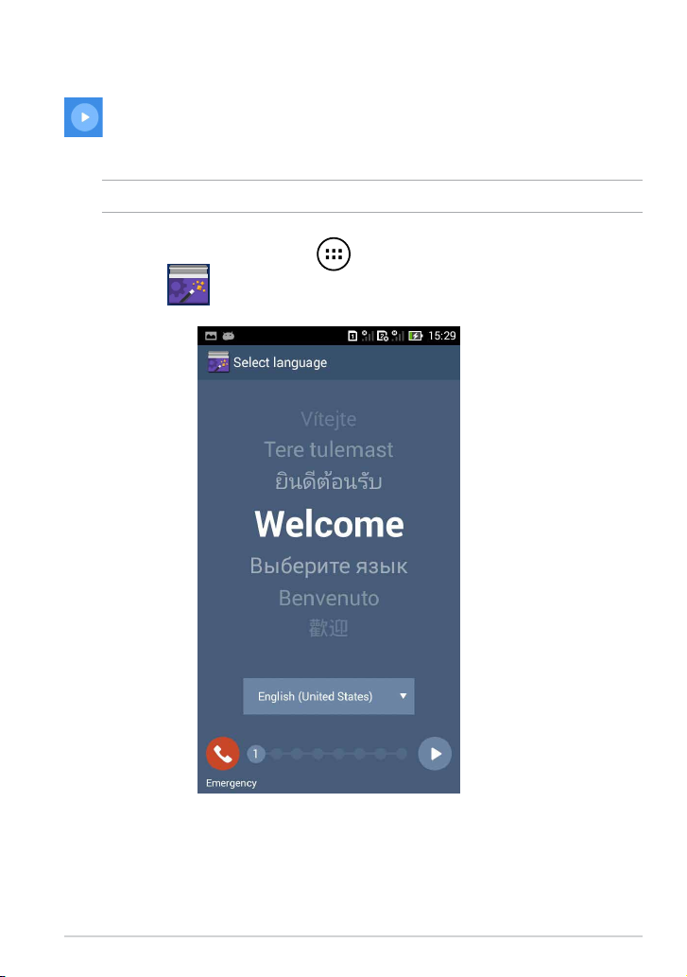Select the Tere tulemast language option
Image resolution: width=687 pixels, height=977 pixels.
(x=329, y=449)
